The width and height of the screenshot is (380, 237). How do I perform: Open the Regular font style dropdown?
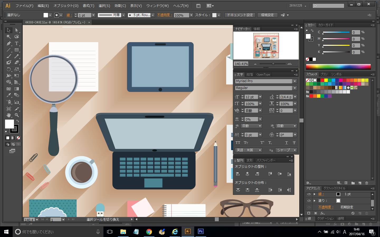pos(295,88)
